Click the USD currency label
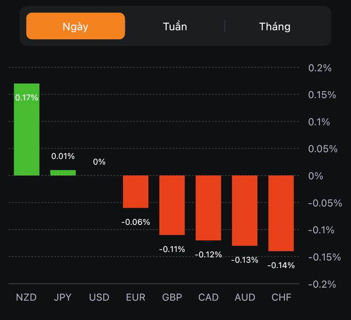The image size is (351, 320). pos(99,297)
